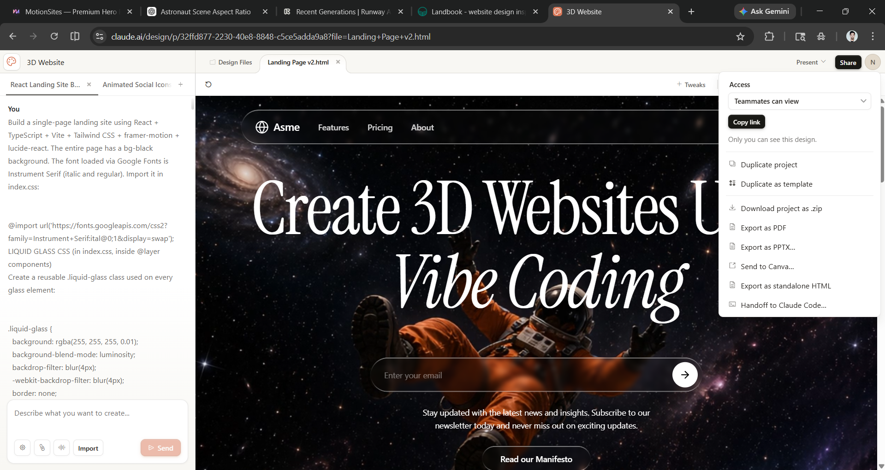Select the Landing Page v2.html tab
This screenshot has width=885, height=470.
pos(298,62)
